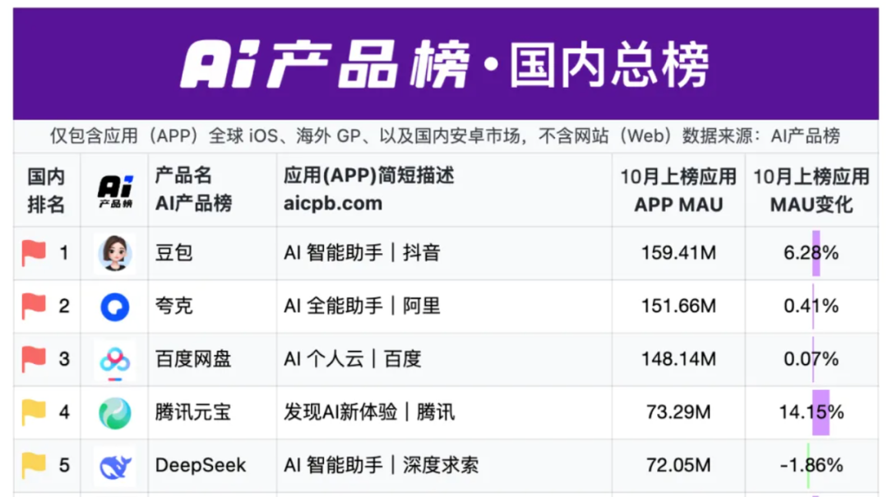Click the Tencent Yuanbao green icon
This screenshot has height=497, width=888.
click(114, 412)
